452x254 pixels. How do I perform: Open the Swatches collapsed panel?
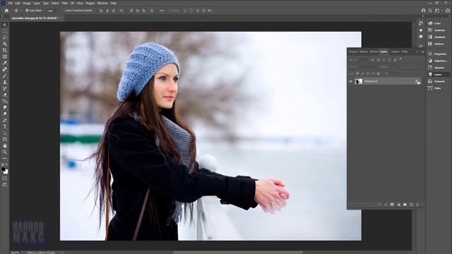coord(436,30)
